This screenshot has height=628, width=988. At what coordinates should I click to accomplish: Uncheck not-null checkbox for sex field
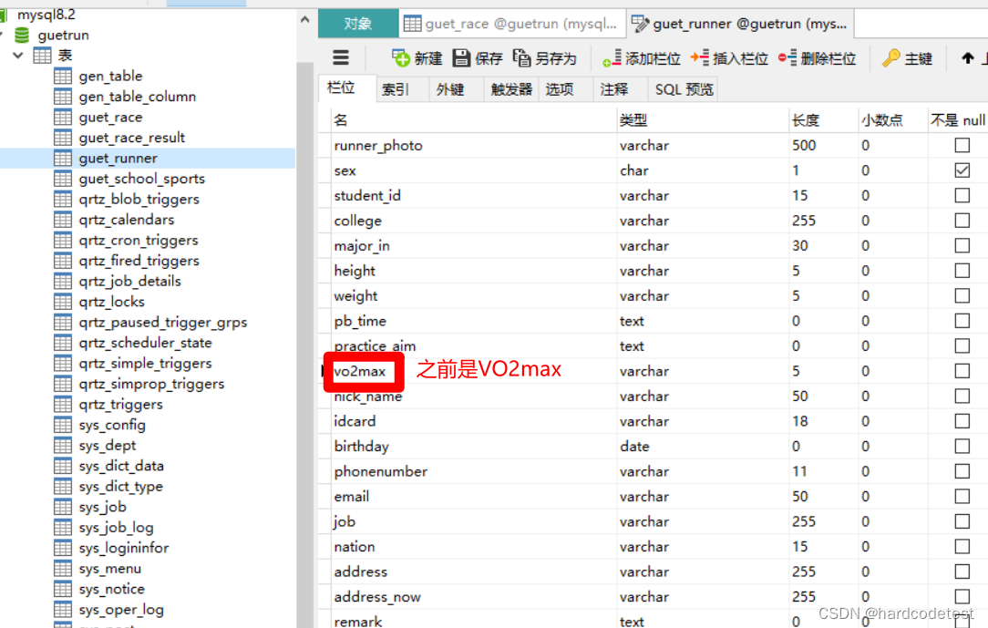962,170
